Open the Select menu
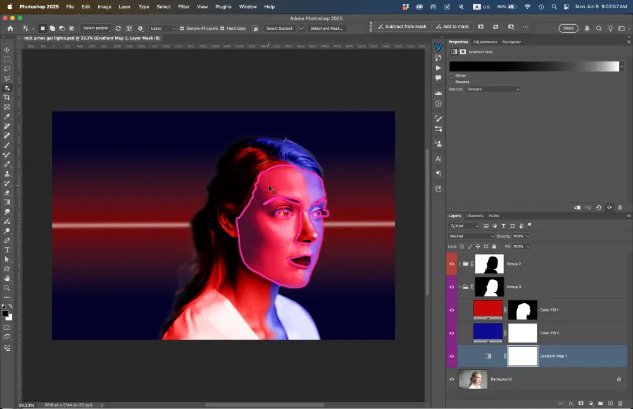The image size is (633, 409). point(163,7)
